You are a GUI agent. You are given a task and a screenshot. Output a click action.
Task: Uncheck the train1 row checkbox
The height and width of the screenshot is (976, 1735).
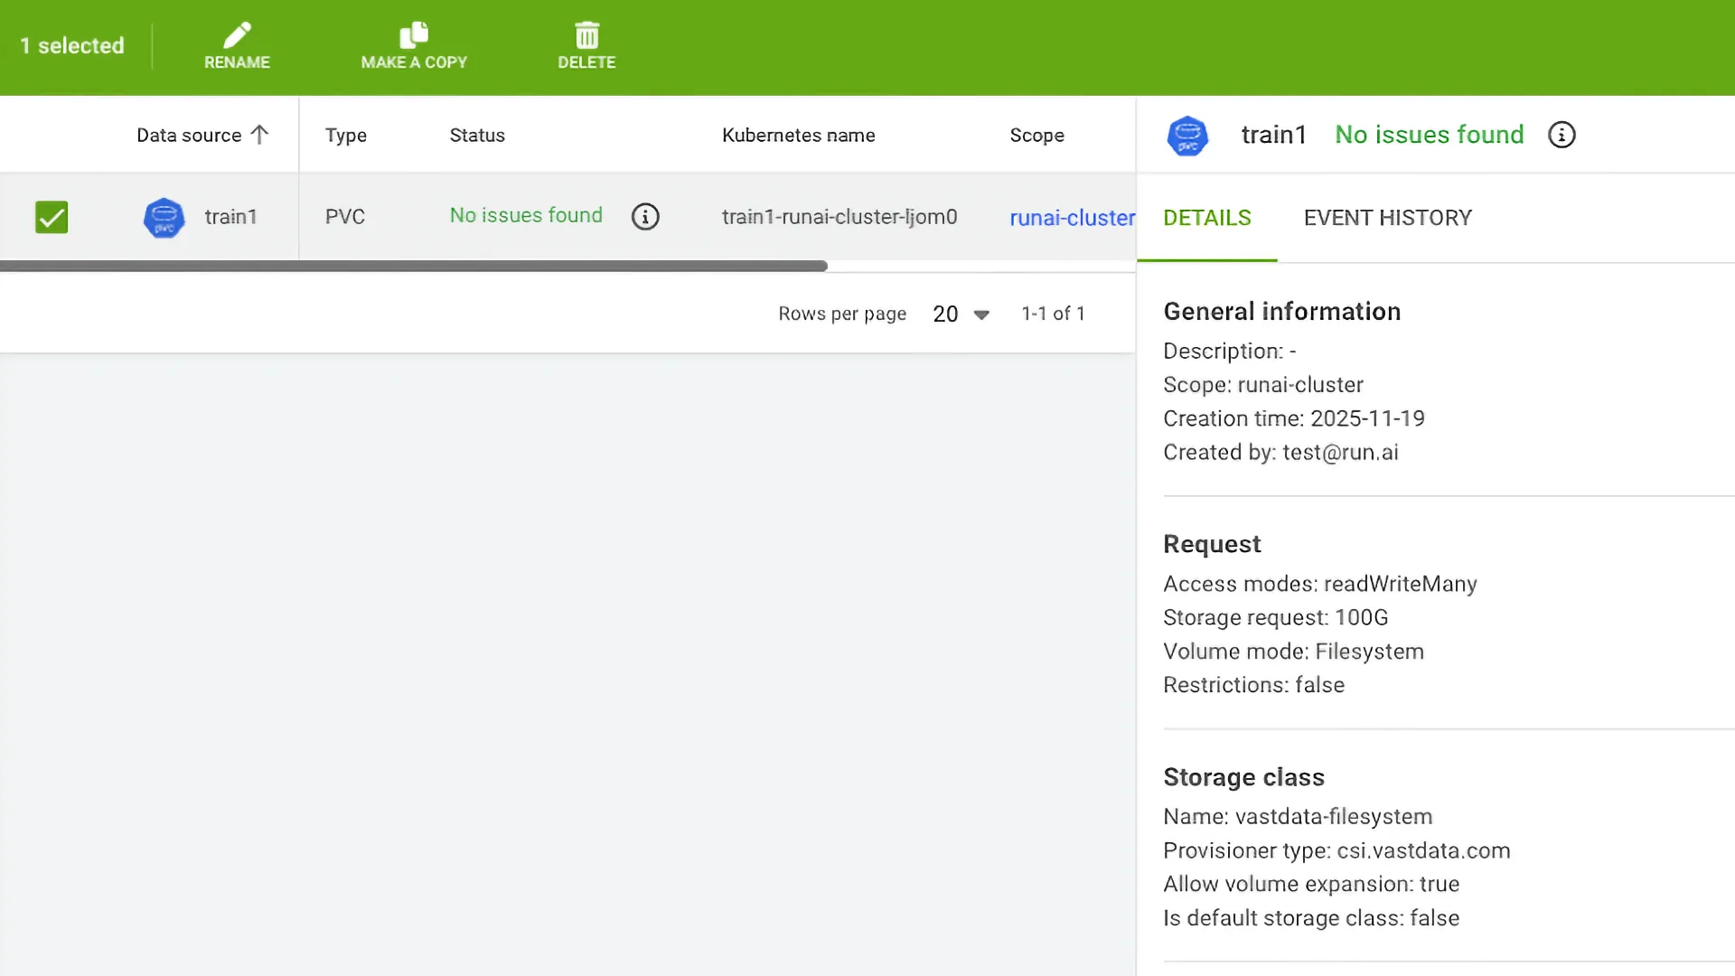click(52, 217)
